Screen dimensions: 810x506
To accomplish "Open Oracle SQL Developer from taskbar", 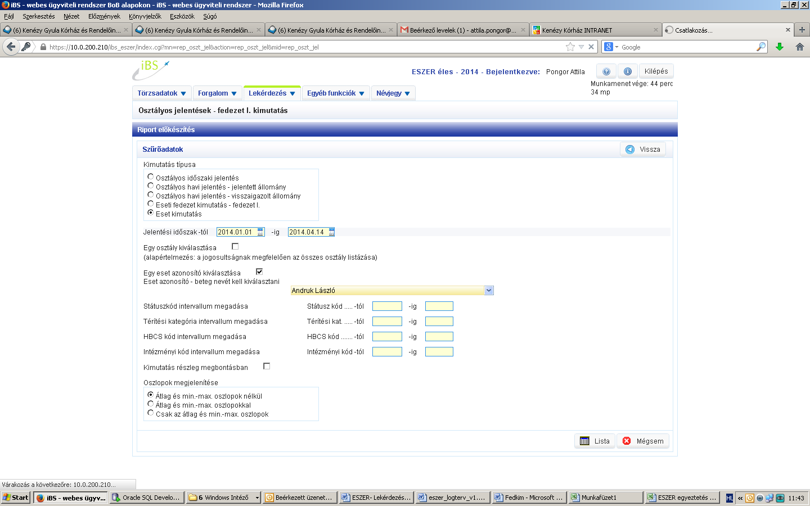I will (146, 498).
